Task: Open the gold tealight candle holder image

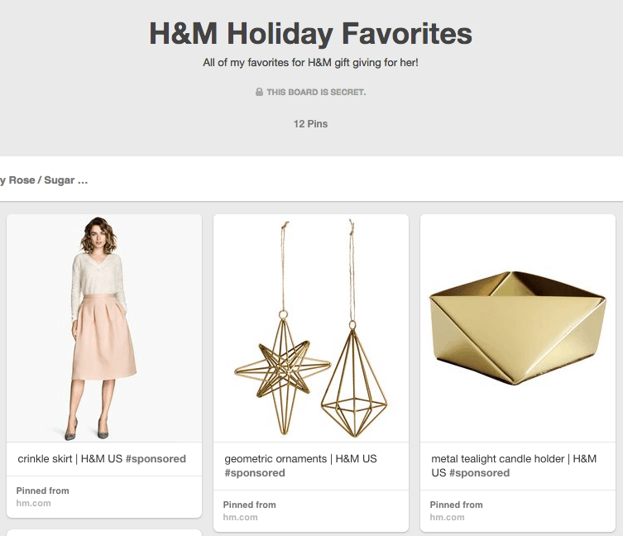Action: pyautogui.click(x=518, y=328)
